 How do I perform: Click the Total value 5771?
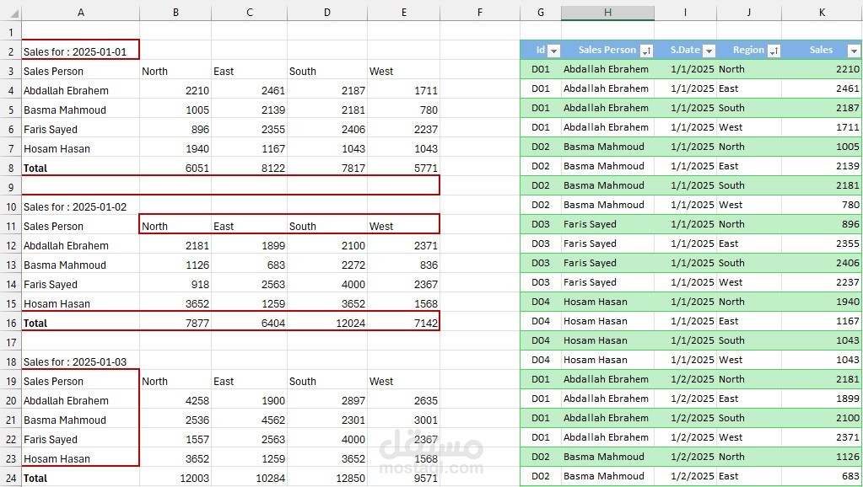pyautogui.click(x=426, y=169)
